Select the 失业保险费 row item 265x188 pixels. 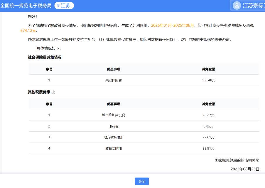(x=113, y=80)
